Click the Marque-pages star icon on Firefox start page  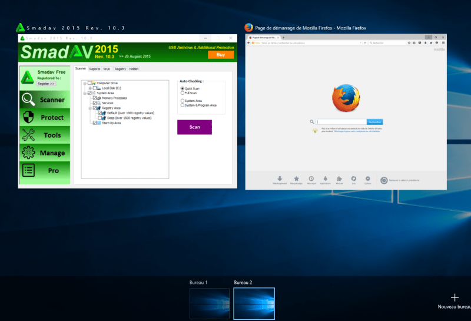(296, 178)
